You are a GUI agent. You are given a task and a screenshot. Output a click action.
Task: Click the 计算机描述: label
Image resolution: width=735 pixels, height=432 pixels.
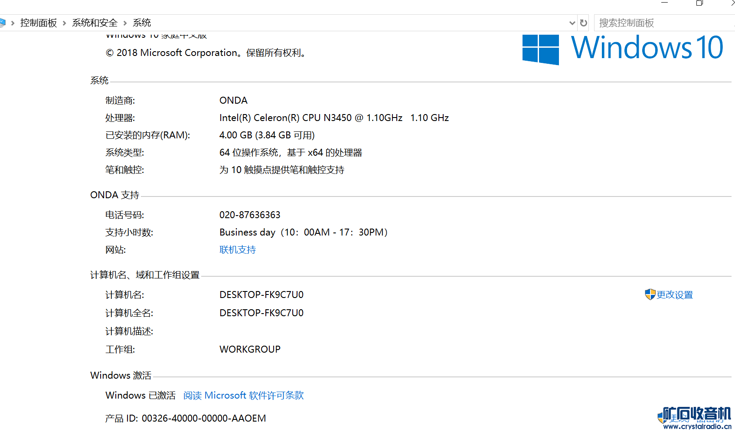point(129,331)
